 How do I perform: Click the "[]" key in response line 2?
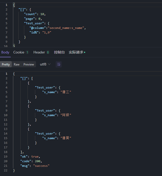pos(24,78)
